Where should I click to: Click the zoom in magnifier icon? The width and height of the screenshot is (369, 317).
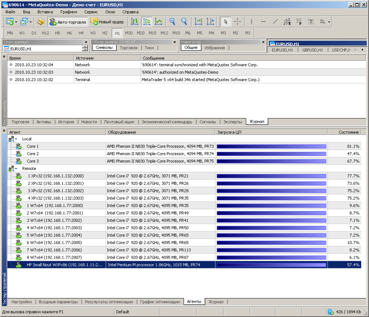(x=172, y=22)
